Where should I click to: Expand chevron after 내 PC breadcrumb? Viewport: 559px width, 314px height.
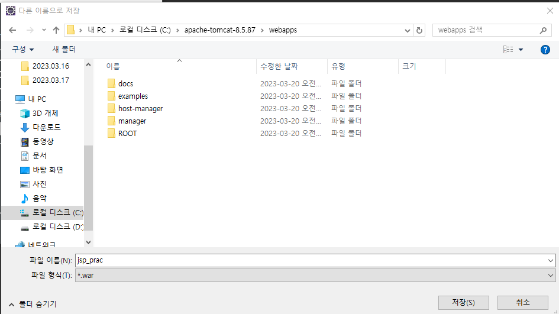(x=112, y=30)
